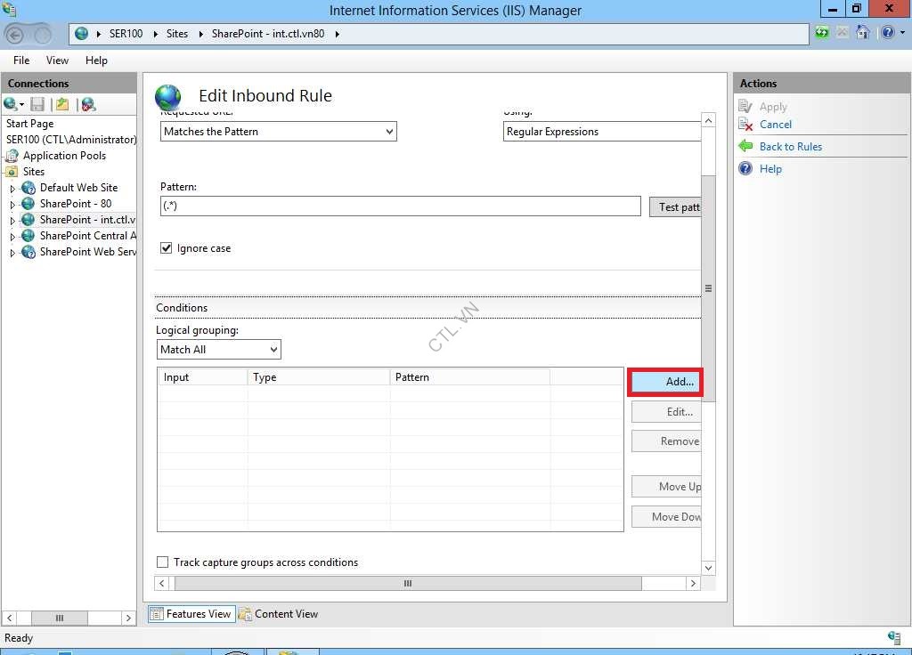The width and height of the screenshot is (912, 655).
Task: Open the File menu
Action: tap(21, 61)
